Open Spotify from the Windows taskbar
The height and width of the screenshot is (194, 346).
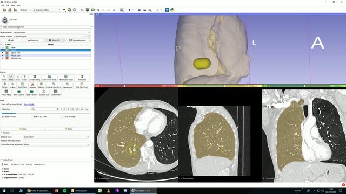coord(65,190)
